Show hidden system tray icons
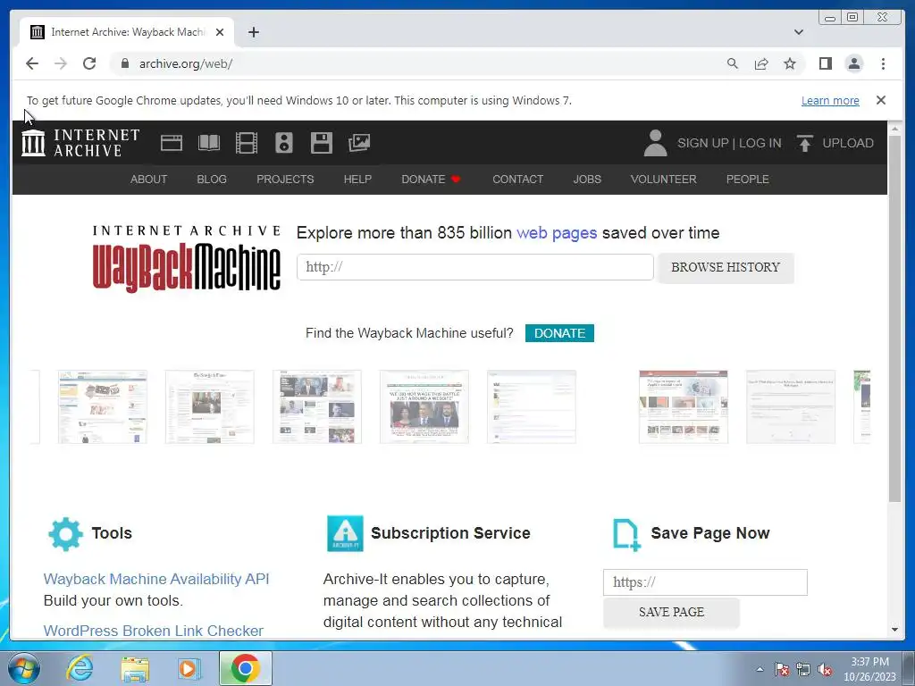The height and width of the screenshot is (686, 915). point(760,670)
